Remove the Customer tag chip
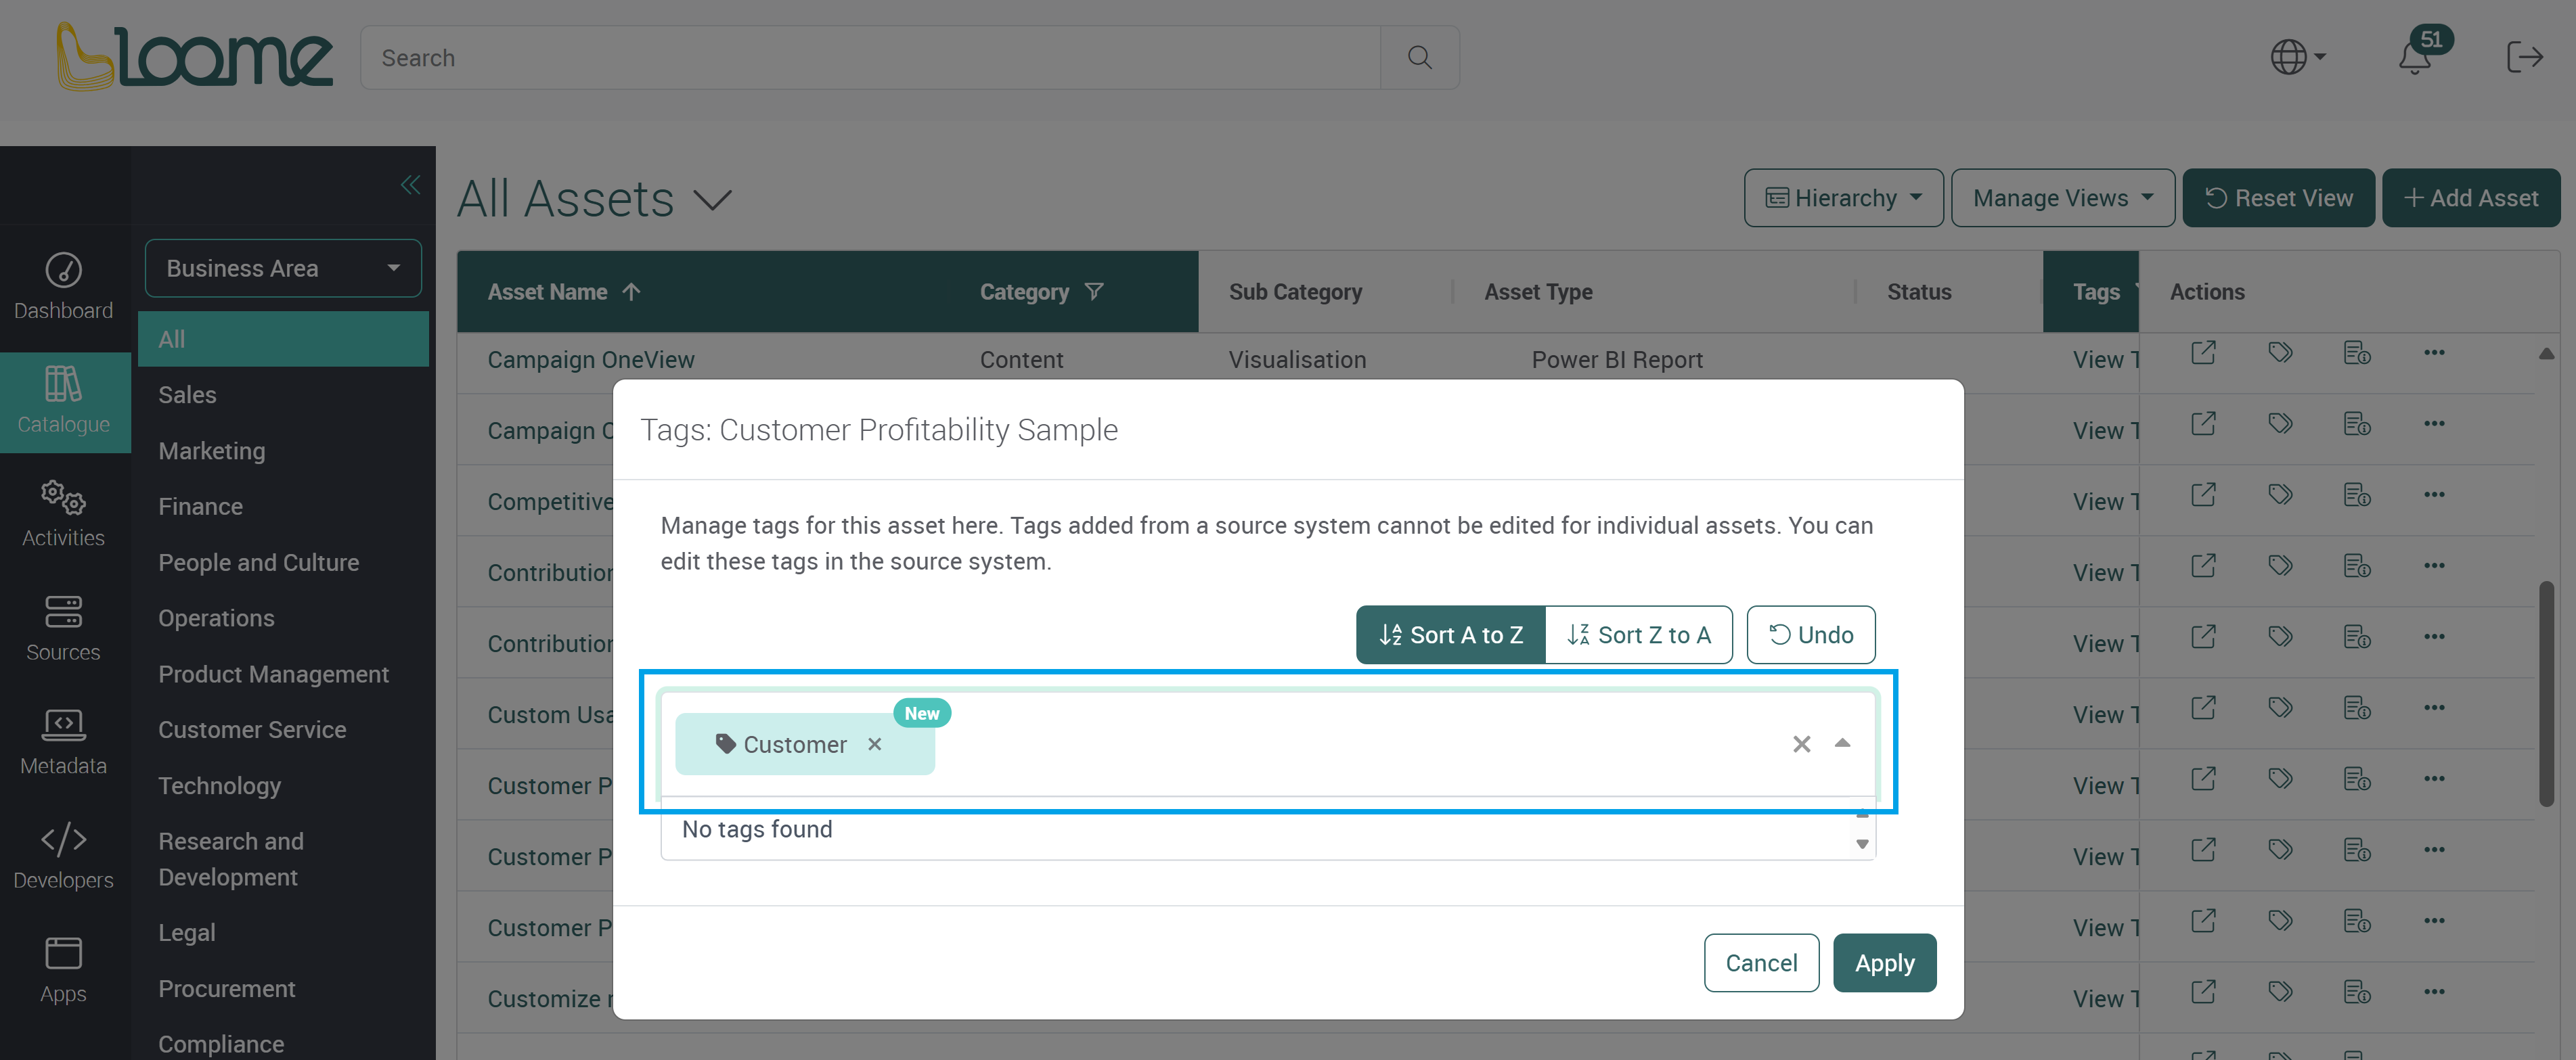Screen dimensions: 2576x1060 coord(875,744)
